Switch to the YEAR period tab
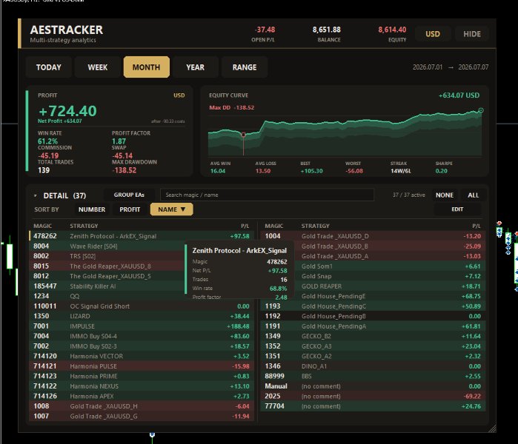The width and height of the screenshot is (518, 444). point(195,67)
